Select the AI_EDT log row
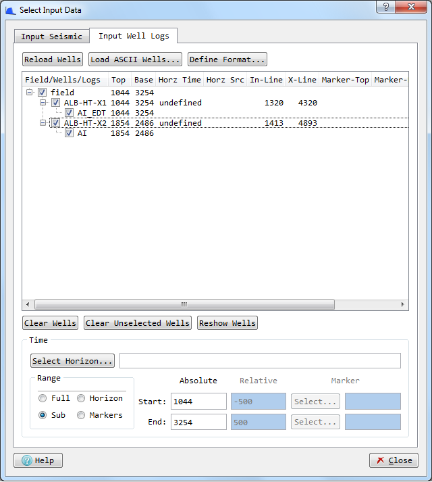The image size is (432, 482). point(92,113)
